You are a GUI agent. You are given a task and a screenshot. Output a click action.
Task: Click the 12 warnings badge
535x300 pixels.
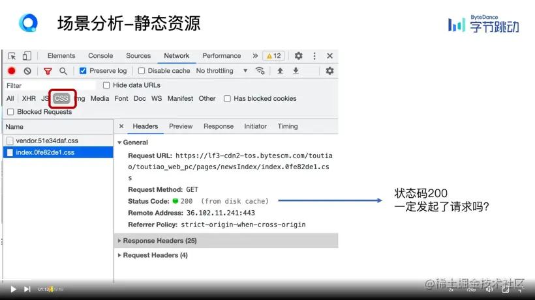tap(273, 56)
